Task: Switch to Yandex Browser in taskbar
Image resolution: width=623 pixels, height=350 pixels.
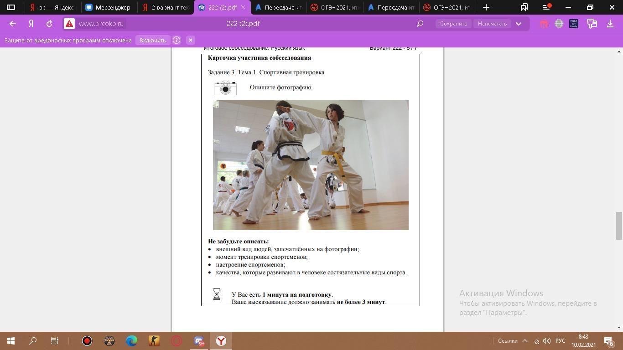Action: point(221,341)
